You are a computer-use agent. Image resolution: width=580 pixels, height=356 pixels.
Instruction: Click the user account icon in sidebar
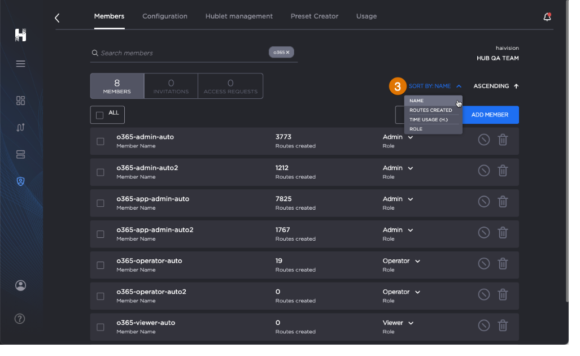(21, 285)
